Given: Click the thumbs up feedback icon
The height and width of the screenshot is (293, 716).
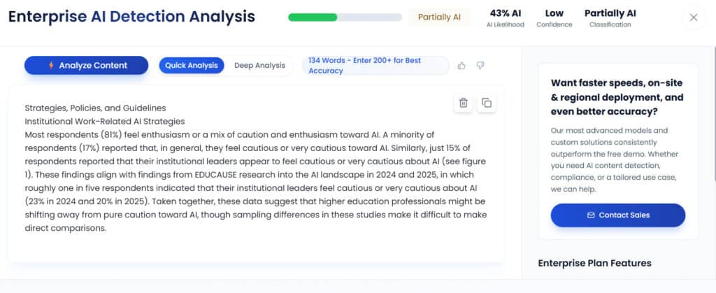Looking at the screenshot, I should [461, 66].
